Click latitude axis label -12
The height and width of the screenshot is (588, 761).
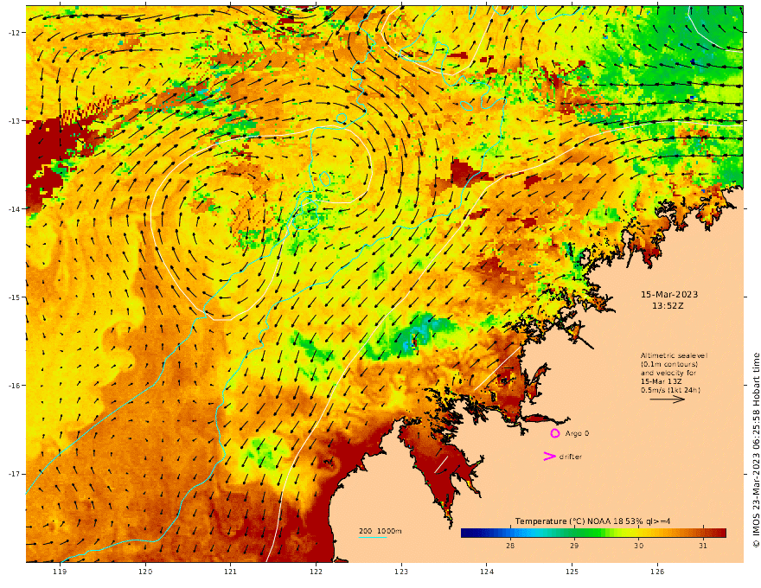point(14,33)
